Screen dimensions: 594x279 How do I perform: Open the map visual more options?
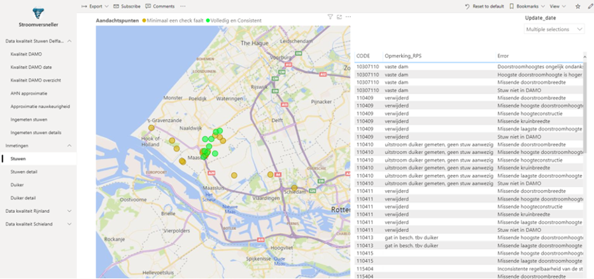click(348, 17)
